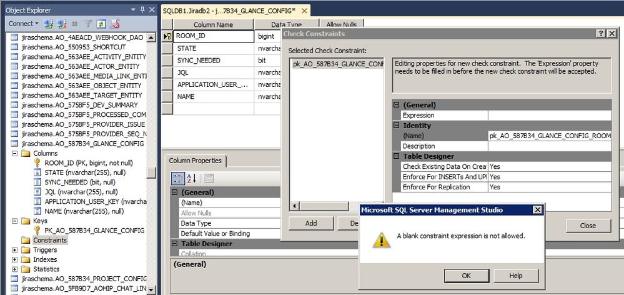624x295 pixels.
Task: Switch to the SQLDB1.Jiradb2 GLANCE_CONFIG tab
Action: pyautogui.click(x=229, y=11)
